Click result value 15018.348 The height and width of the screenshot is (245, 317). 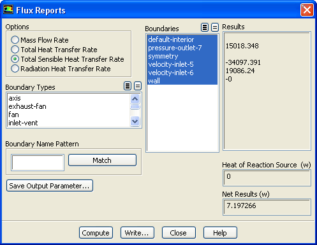tap(242, 46)
